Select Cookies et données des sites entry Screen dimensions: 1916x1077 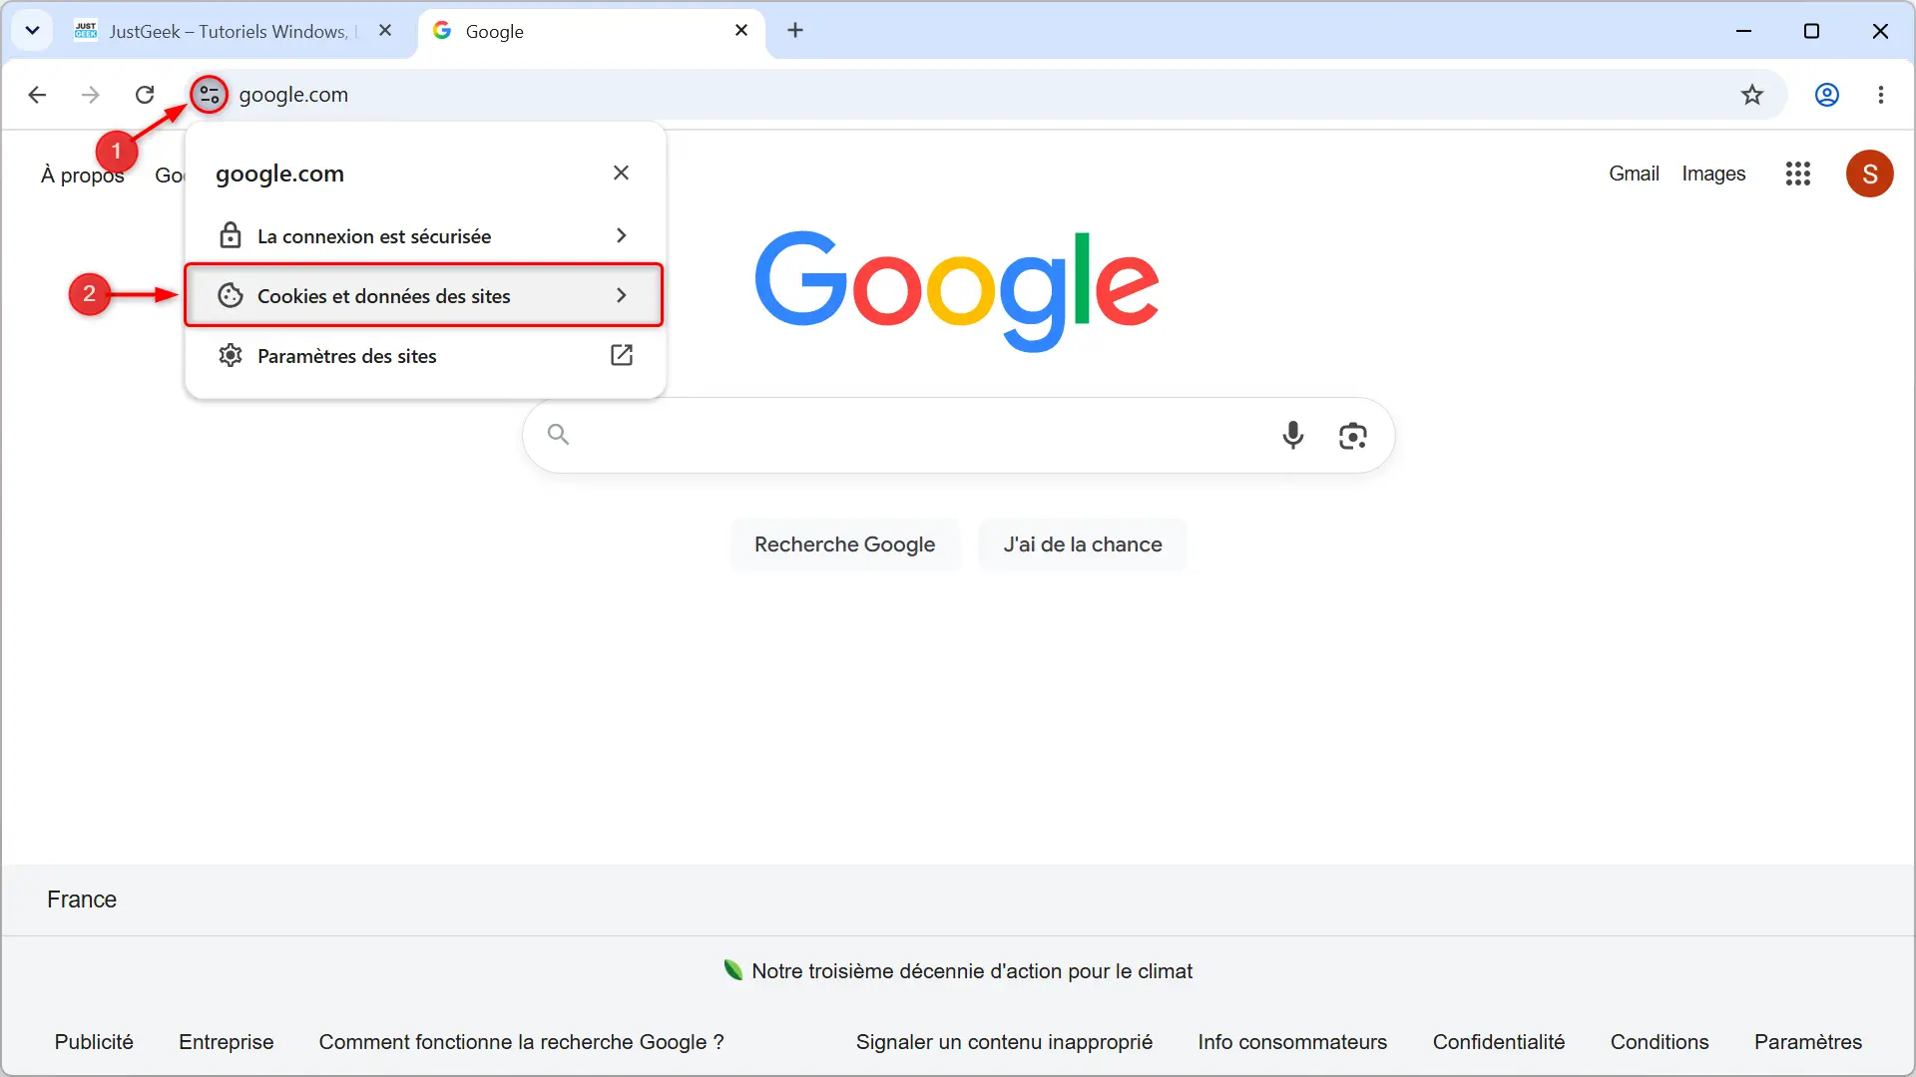424,295
